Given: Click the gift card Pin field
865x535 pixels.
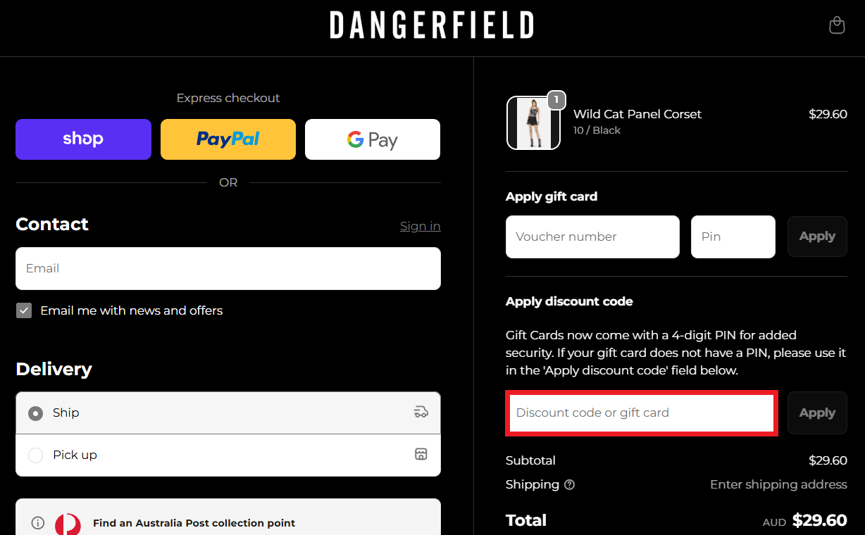Looking at the screenshot, I should [x=733, y=237].
